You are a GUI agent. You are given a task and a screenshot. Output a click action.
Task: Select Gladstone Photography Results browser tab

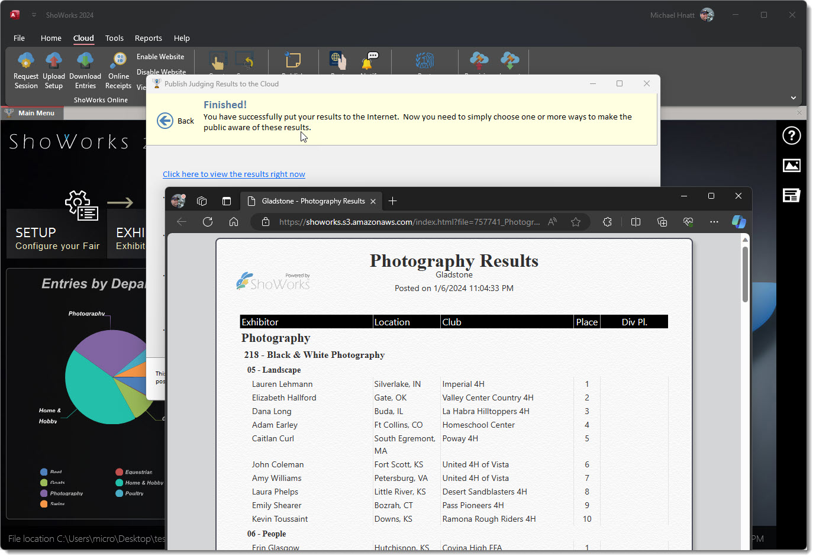311,201
